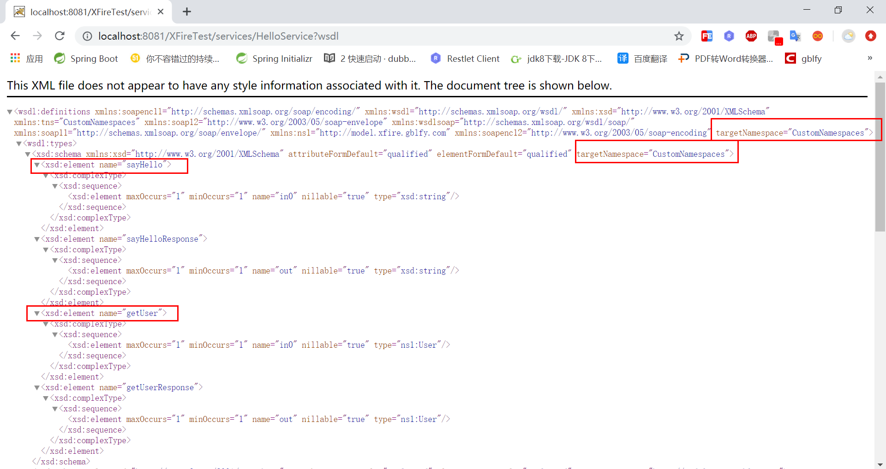Show more bookmarks chevron
This screenshot has width=886, height=469.
[x=870, y=58]
